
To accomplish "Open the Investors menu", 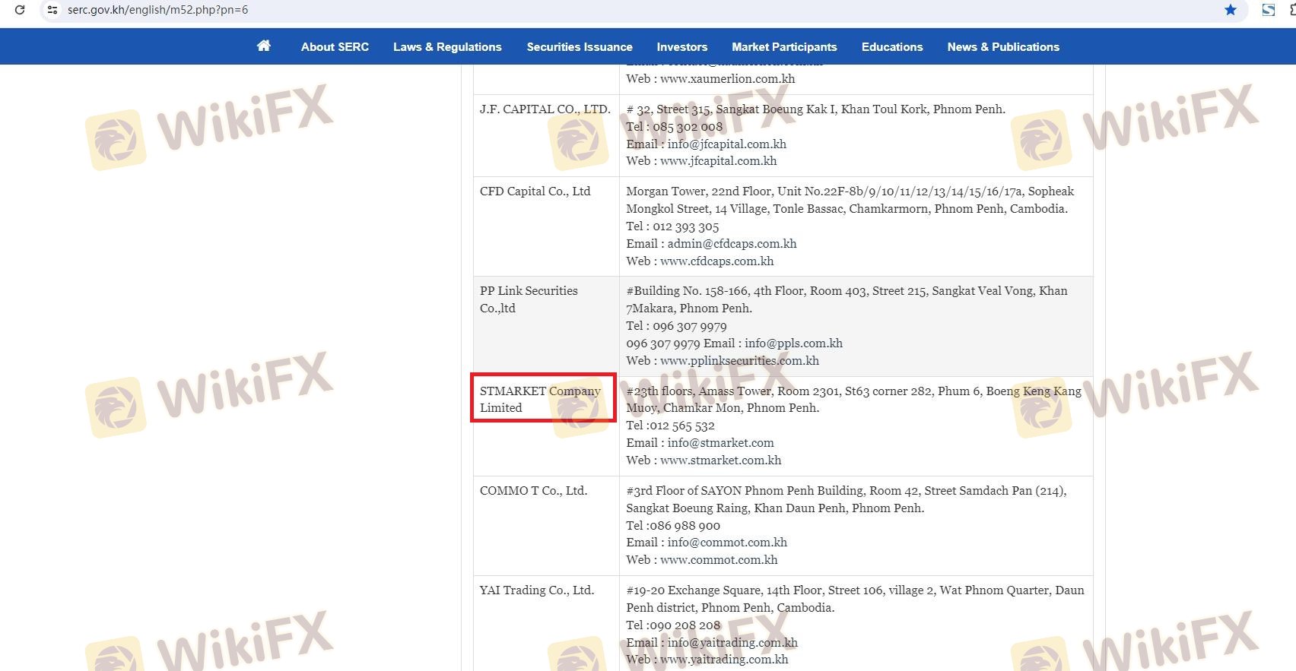I will coord(682,46).
